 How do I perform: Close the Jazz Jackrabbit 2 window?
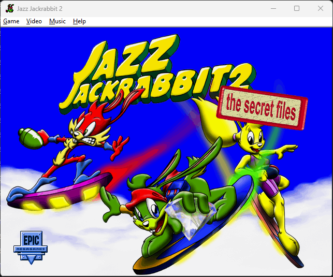tap(321, 8)
